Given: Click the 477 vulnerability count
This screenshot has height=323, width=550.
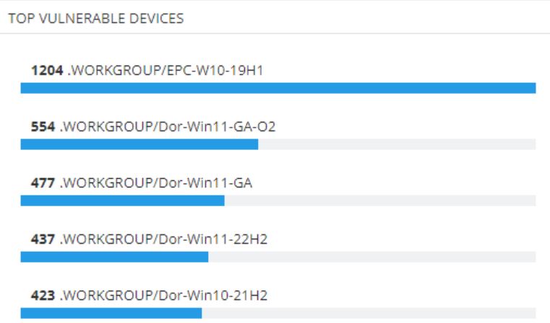Looking at the screenshot, I should [x=43, y=183].
